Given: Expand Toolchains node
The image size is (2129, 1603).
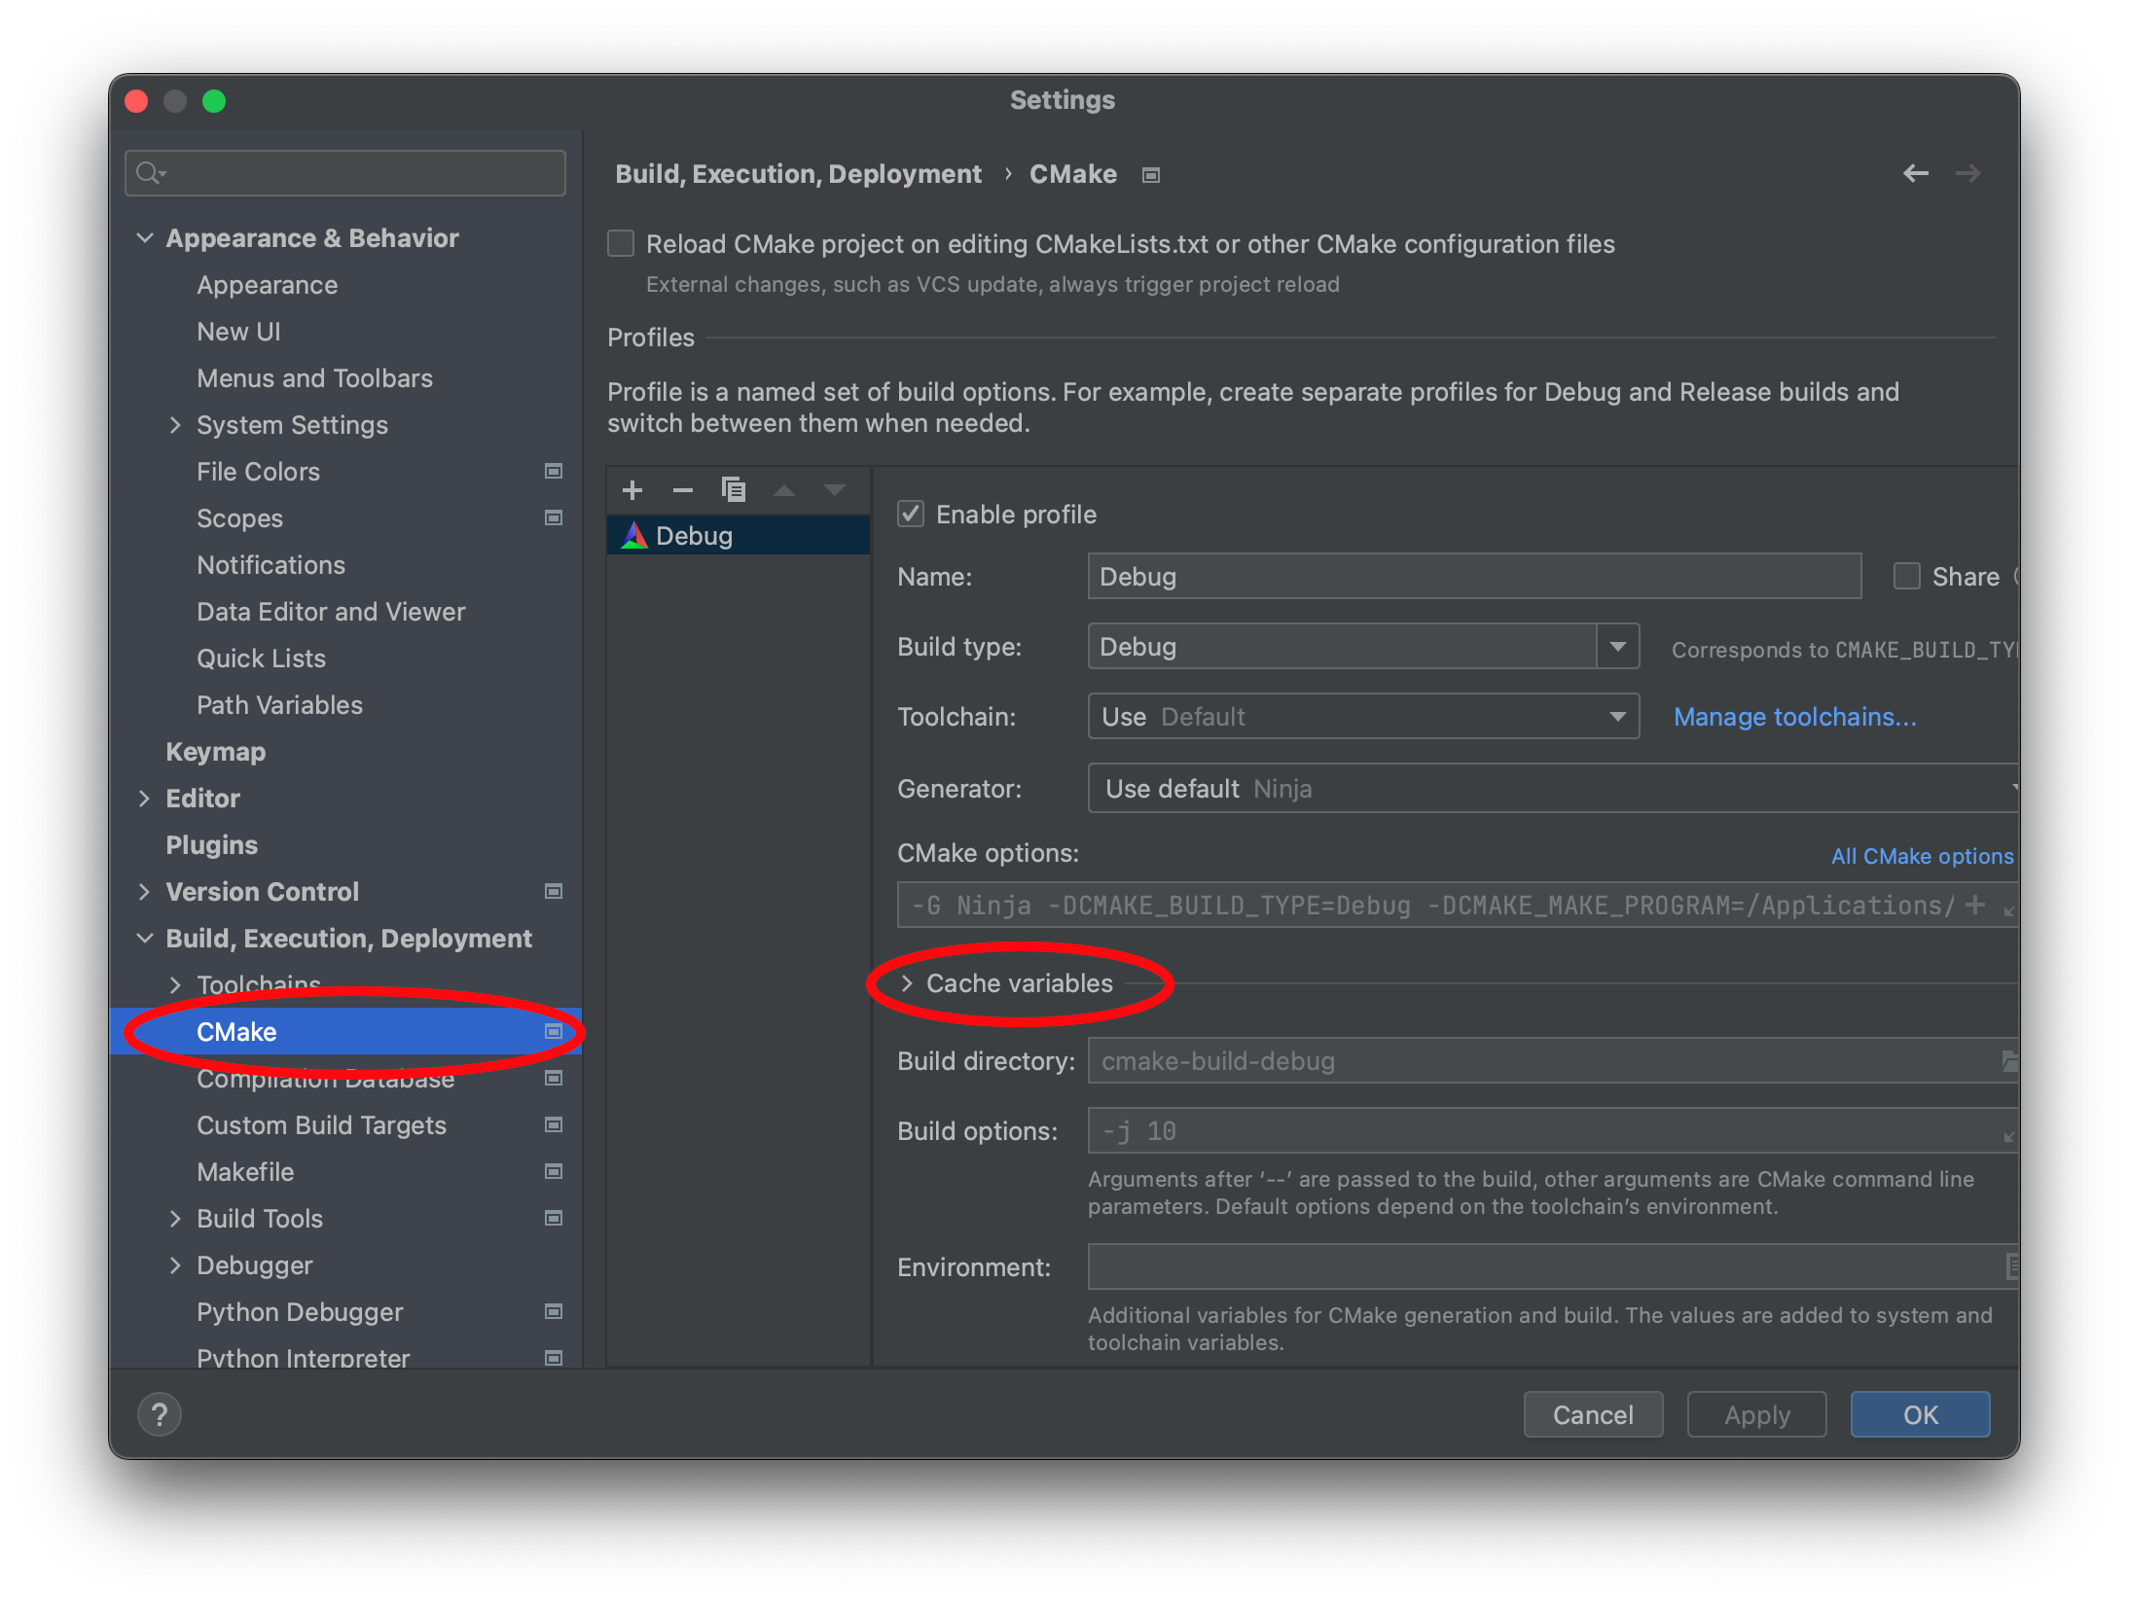Looking at the screenshot, I should tap(175, 985).
